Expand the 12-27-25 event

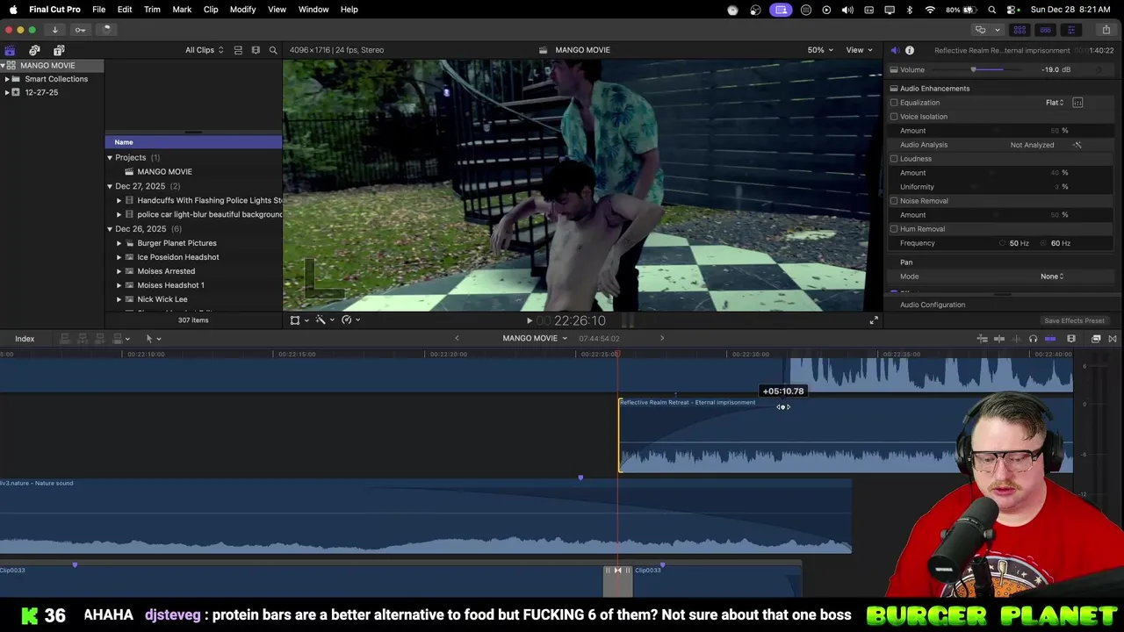pos(7,92)
